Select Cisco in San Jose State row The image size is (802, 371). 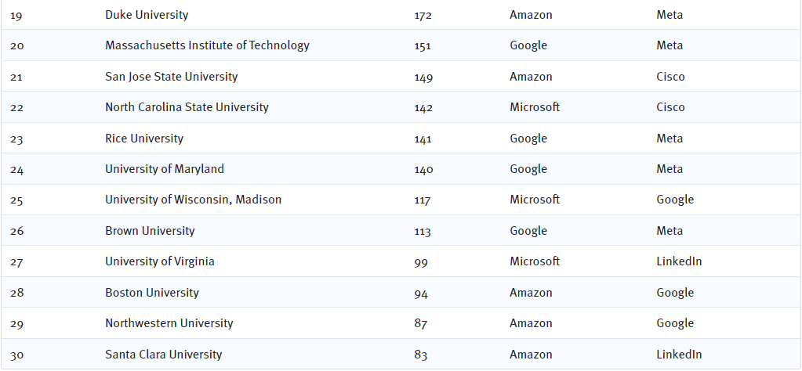point(670,77)
